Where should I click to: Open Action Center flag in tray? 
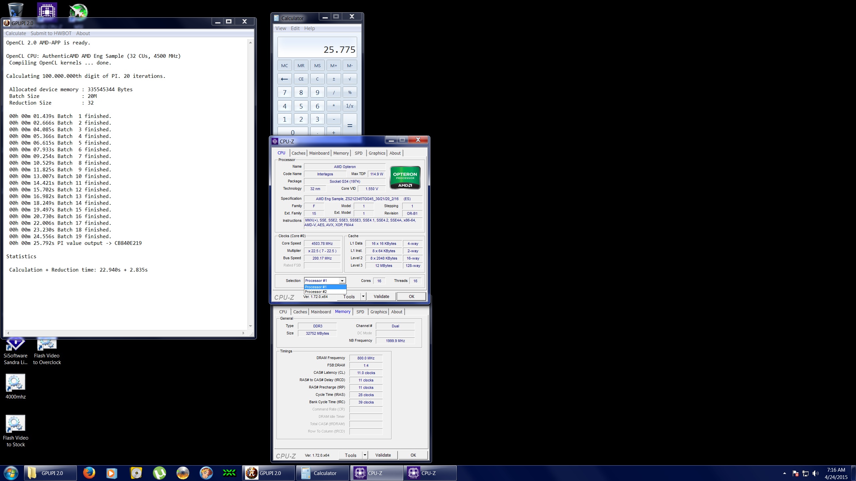[795, 473]
